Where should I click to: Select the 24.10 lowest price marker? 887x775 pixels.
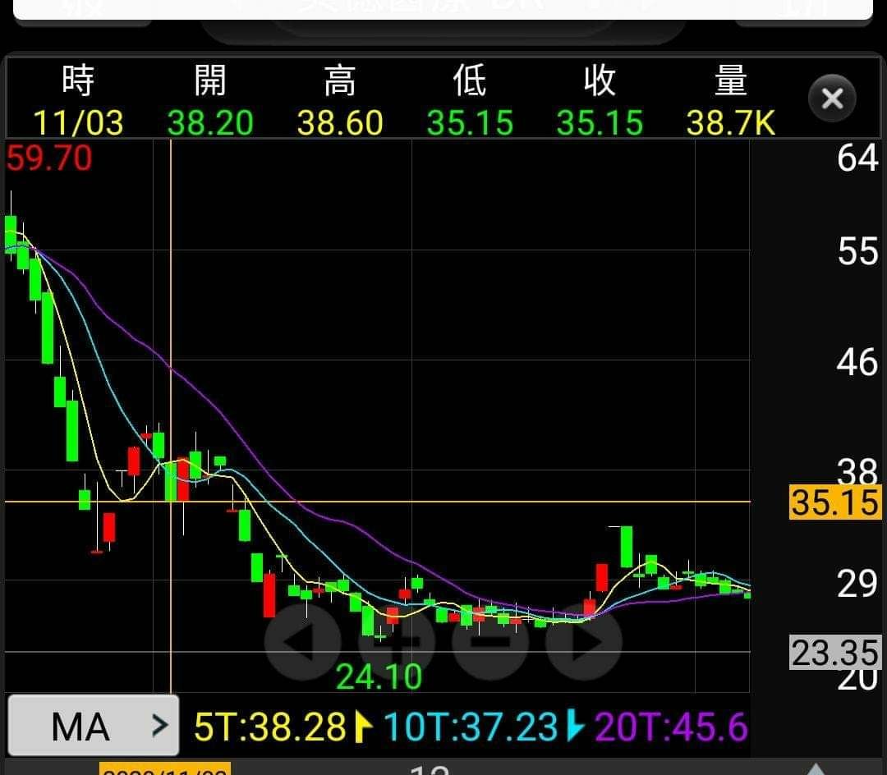point(379,677)
